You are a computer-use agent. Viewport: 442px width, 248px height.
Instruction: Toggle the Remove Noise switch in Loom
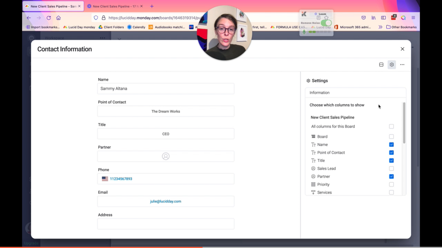coord(326,23)
